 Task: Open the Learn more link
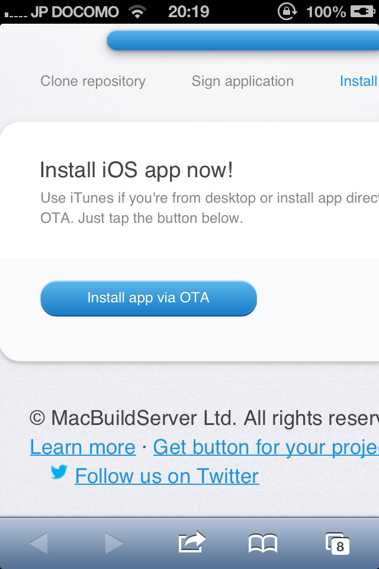[x=83, y=447]
